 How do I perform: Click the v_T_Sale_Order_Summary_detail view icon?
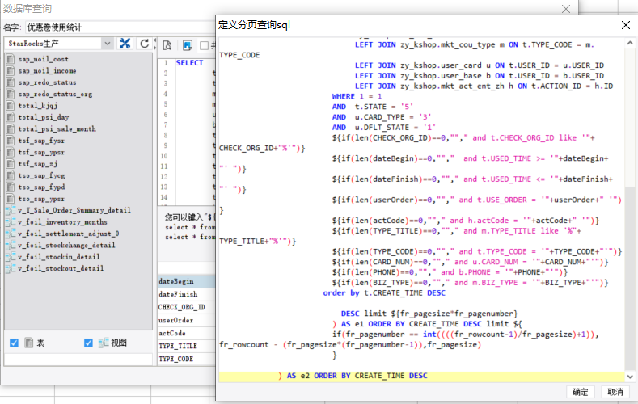(x=10, y=210)
